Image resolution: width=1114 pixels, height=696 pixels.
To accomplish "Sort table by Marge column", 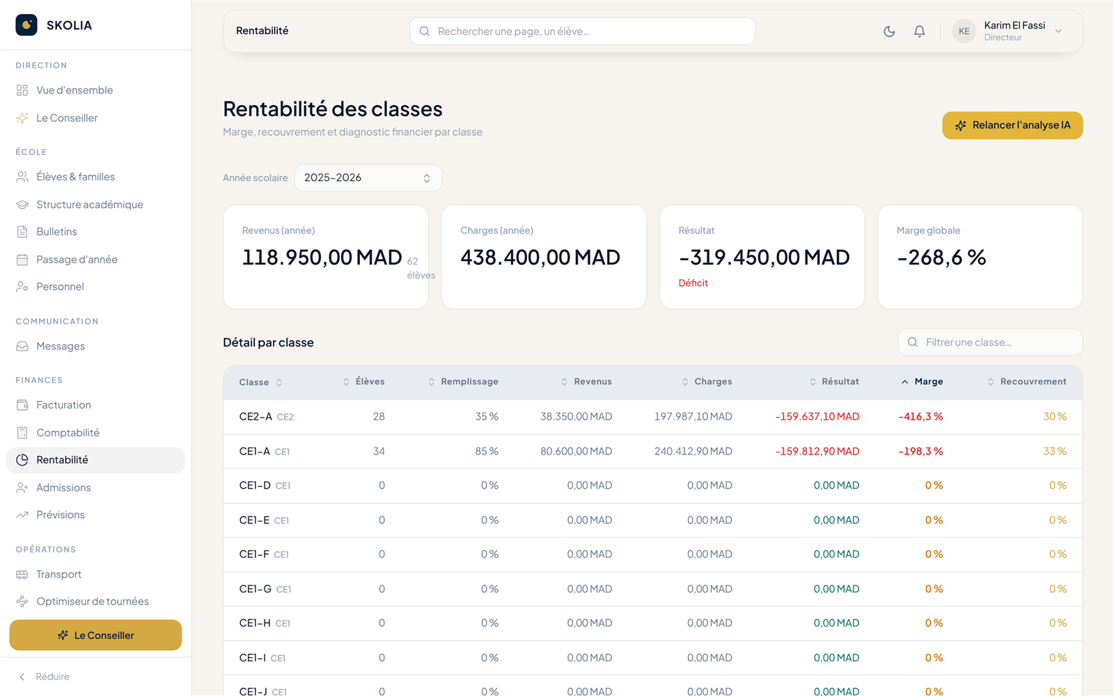I will [923, 381].
